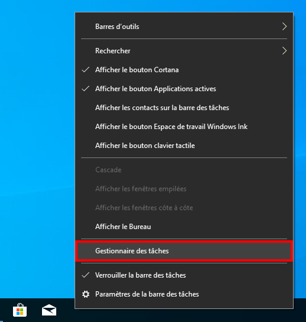Expand the Barres d'outils submenu arrow
Viewport: 306px width, 322px height.
tap(284, 27)
